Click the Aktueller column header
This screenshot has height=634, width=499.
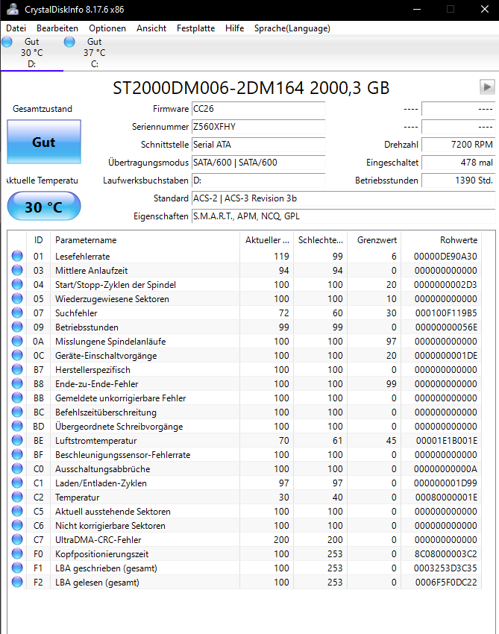click(x=267, y=239)
